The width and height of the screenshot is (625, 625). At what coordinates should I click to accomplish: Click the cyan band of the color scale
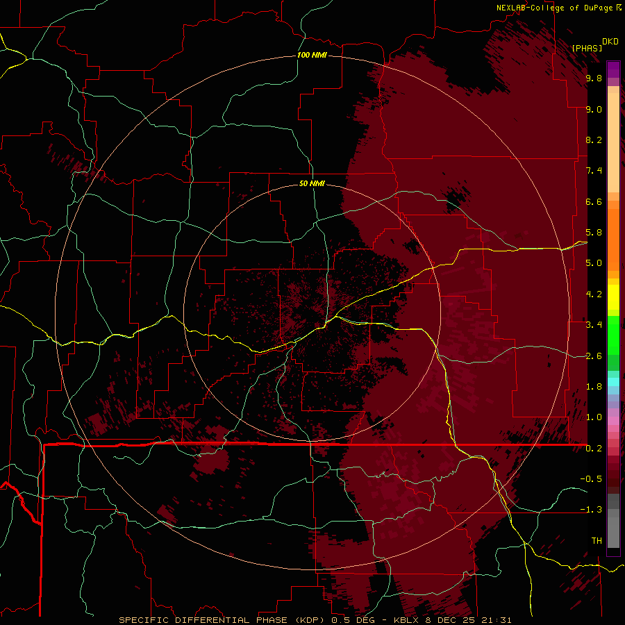coord(613,382)
